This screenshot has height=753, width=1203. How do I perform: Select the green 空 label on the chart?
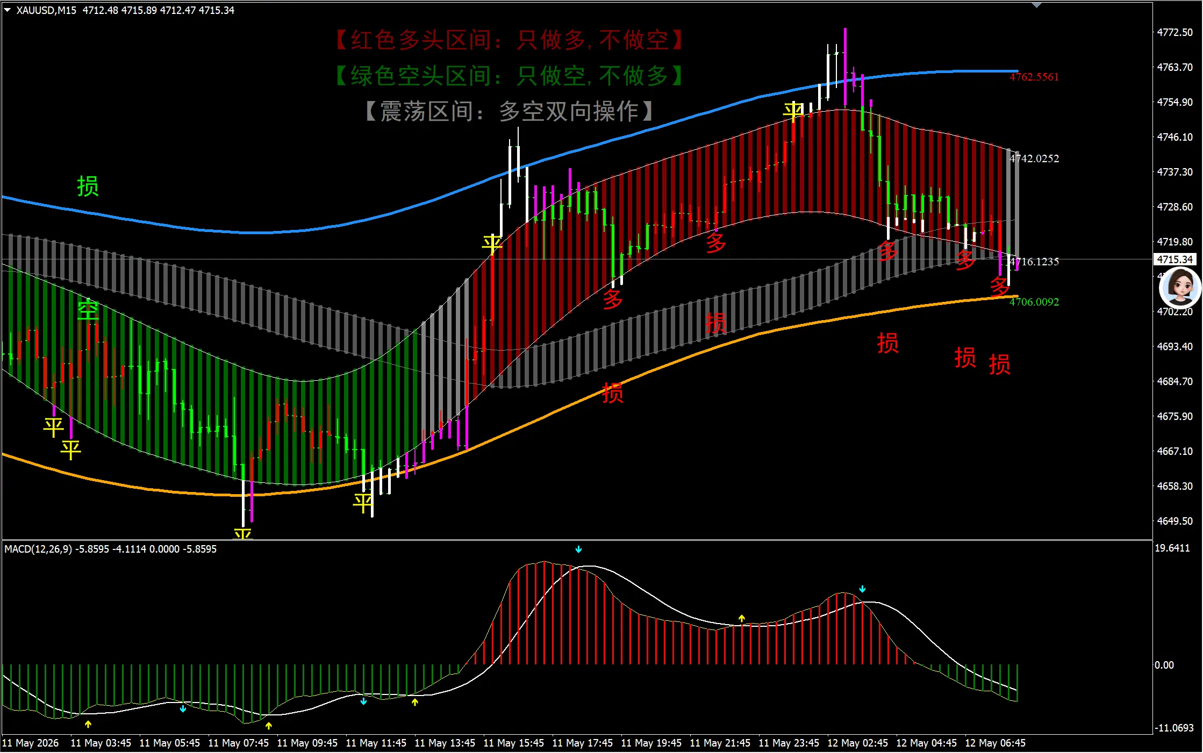click(88, 310)
